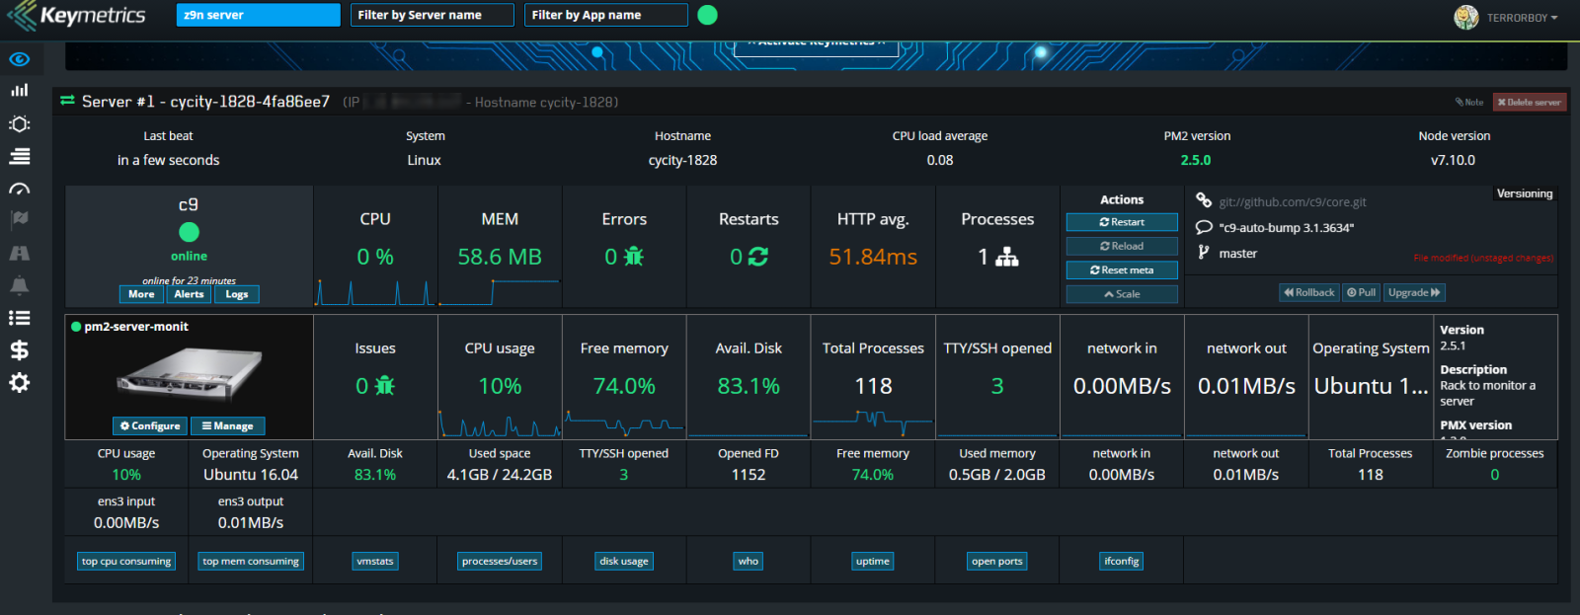The width and height of the screenshot is (1580, 615).
Task: Open the dollar sign billing icon
Action: click(19, 350)
